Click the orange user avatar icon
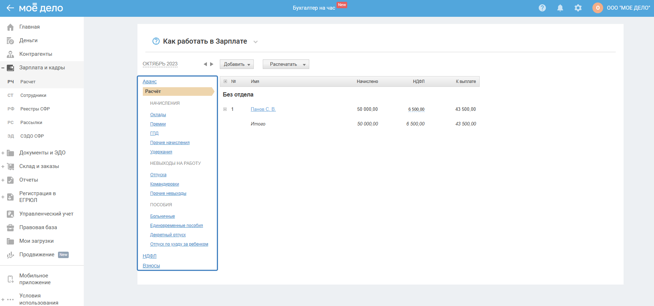This screenshot has width=654, height=306. 597,8
